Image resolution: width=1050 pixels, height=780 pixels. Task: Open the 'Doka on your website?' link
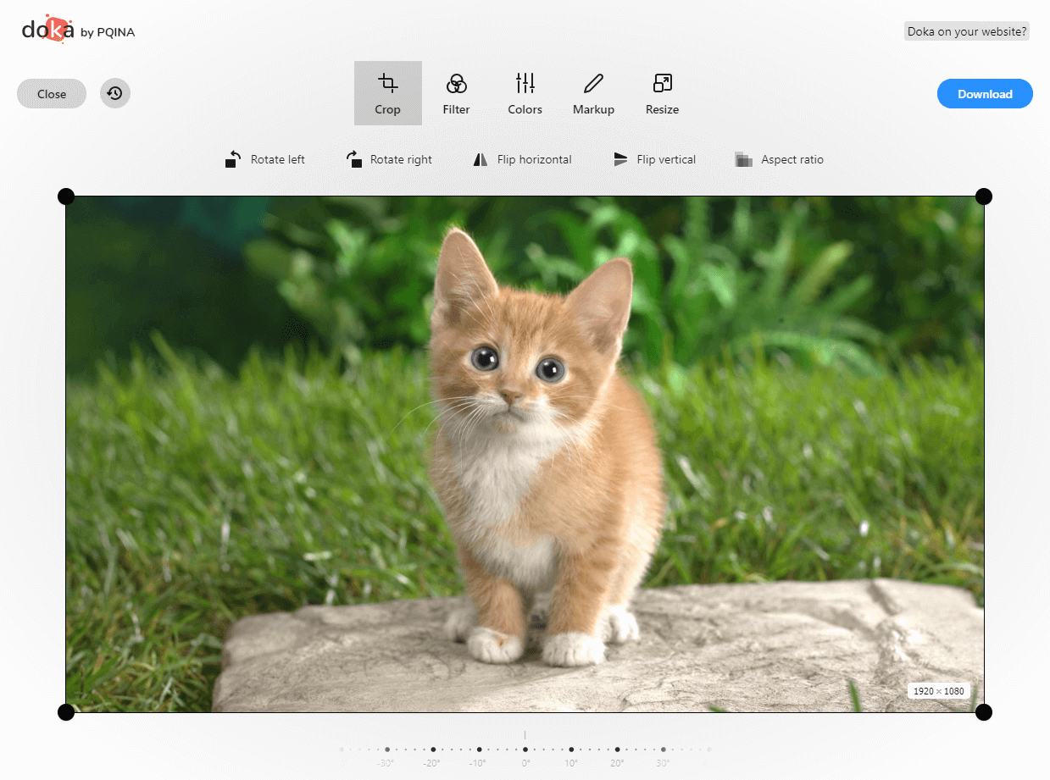(966, 31)
